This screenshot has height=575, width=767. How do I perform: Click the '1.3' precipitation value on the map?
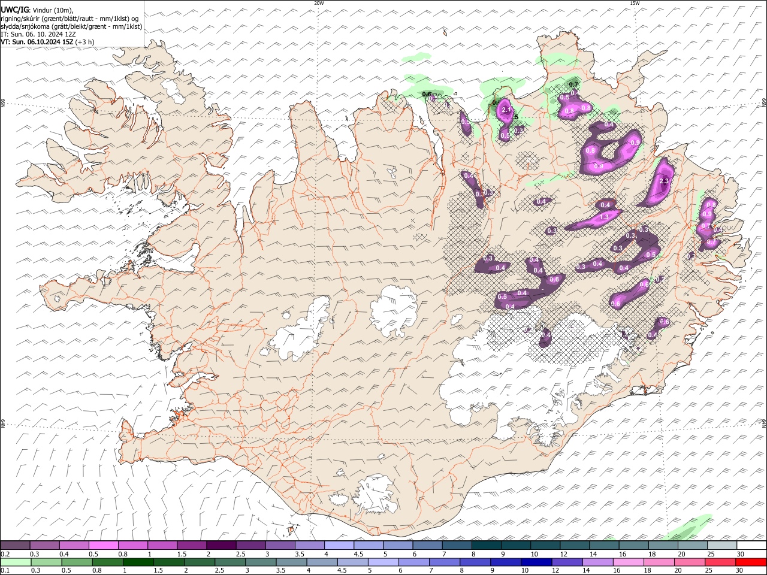604,217
